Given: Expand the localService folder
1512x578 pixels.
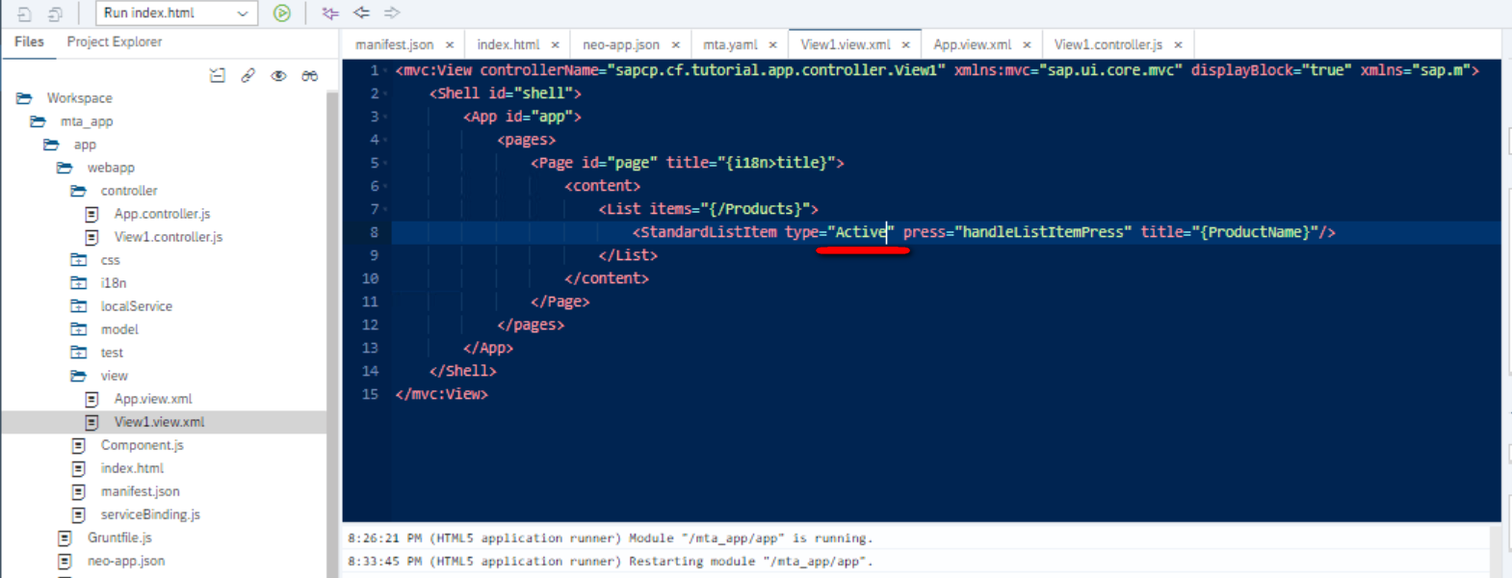Looking at the screenshot, I should 78,306.
